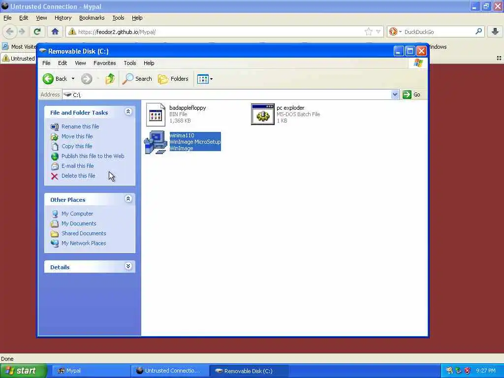
Task: Open Explorer's View menu
Action: [80, 63]
